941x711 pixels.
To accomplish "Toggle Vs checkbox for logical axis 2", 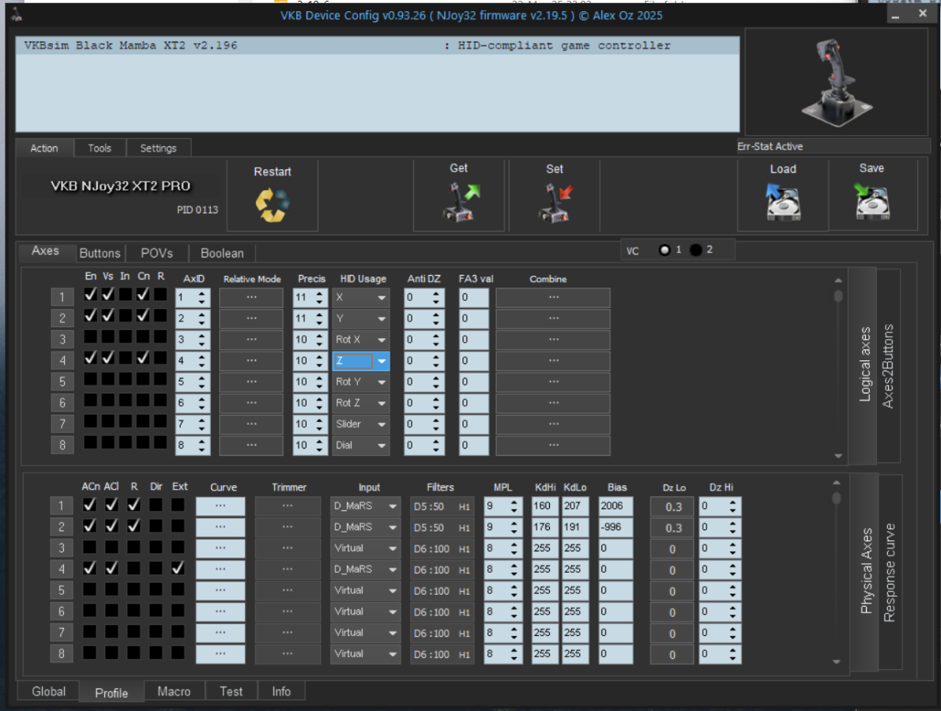I will coord(108,315).
